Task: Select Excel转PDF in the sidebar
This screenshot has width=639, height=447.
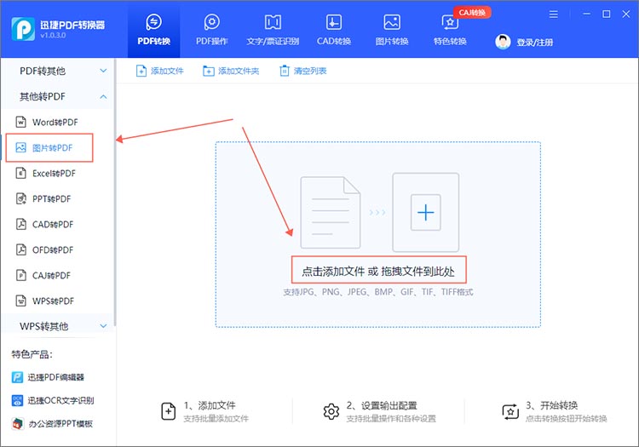Action: 54,174
